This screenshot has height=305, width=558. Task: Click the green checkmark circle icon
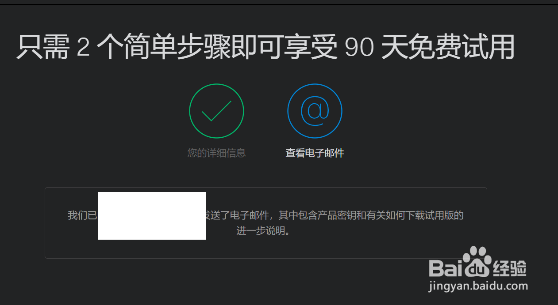tap(216, 111)
